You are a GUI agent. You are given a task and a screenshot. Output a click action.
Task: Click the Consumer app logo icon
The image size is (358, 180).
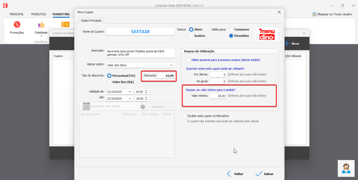5,6
